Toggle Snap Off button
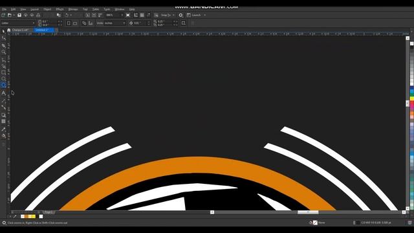The width and height of the screenshot is (414, 233). click(x=157, y=16)
